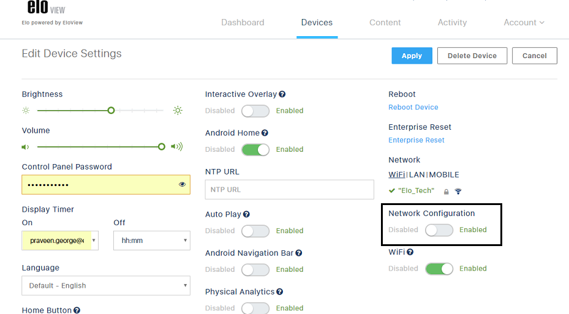Screen dimensions: 569x314
Task: Switch to the Dashboard tab
Action: [x=243, y=23]
